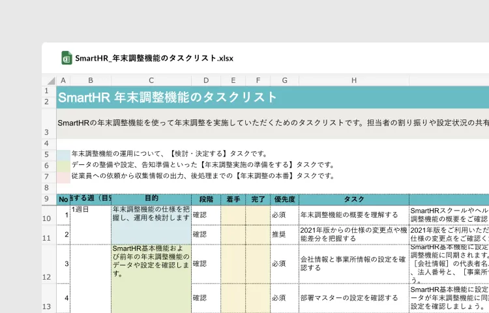Click the 完了 cell for task No 3
The height and width of the screenshot is (313, 489).
pos(258,263)
